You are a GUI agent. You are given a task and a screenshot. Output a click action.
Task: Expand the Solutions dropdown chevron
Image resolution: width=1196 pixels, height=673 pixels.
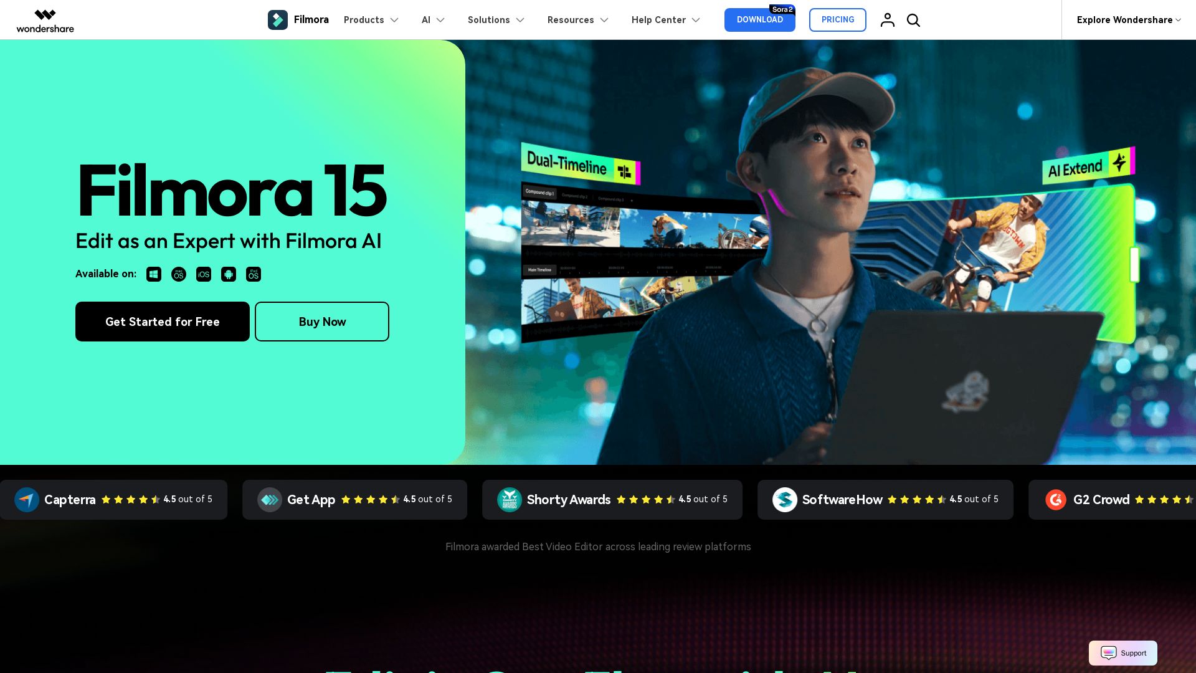520,20
